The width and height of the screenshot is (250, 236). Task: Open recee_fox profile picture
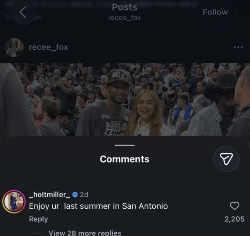[14, 47]
